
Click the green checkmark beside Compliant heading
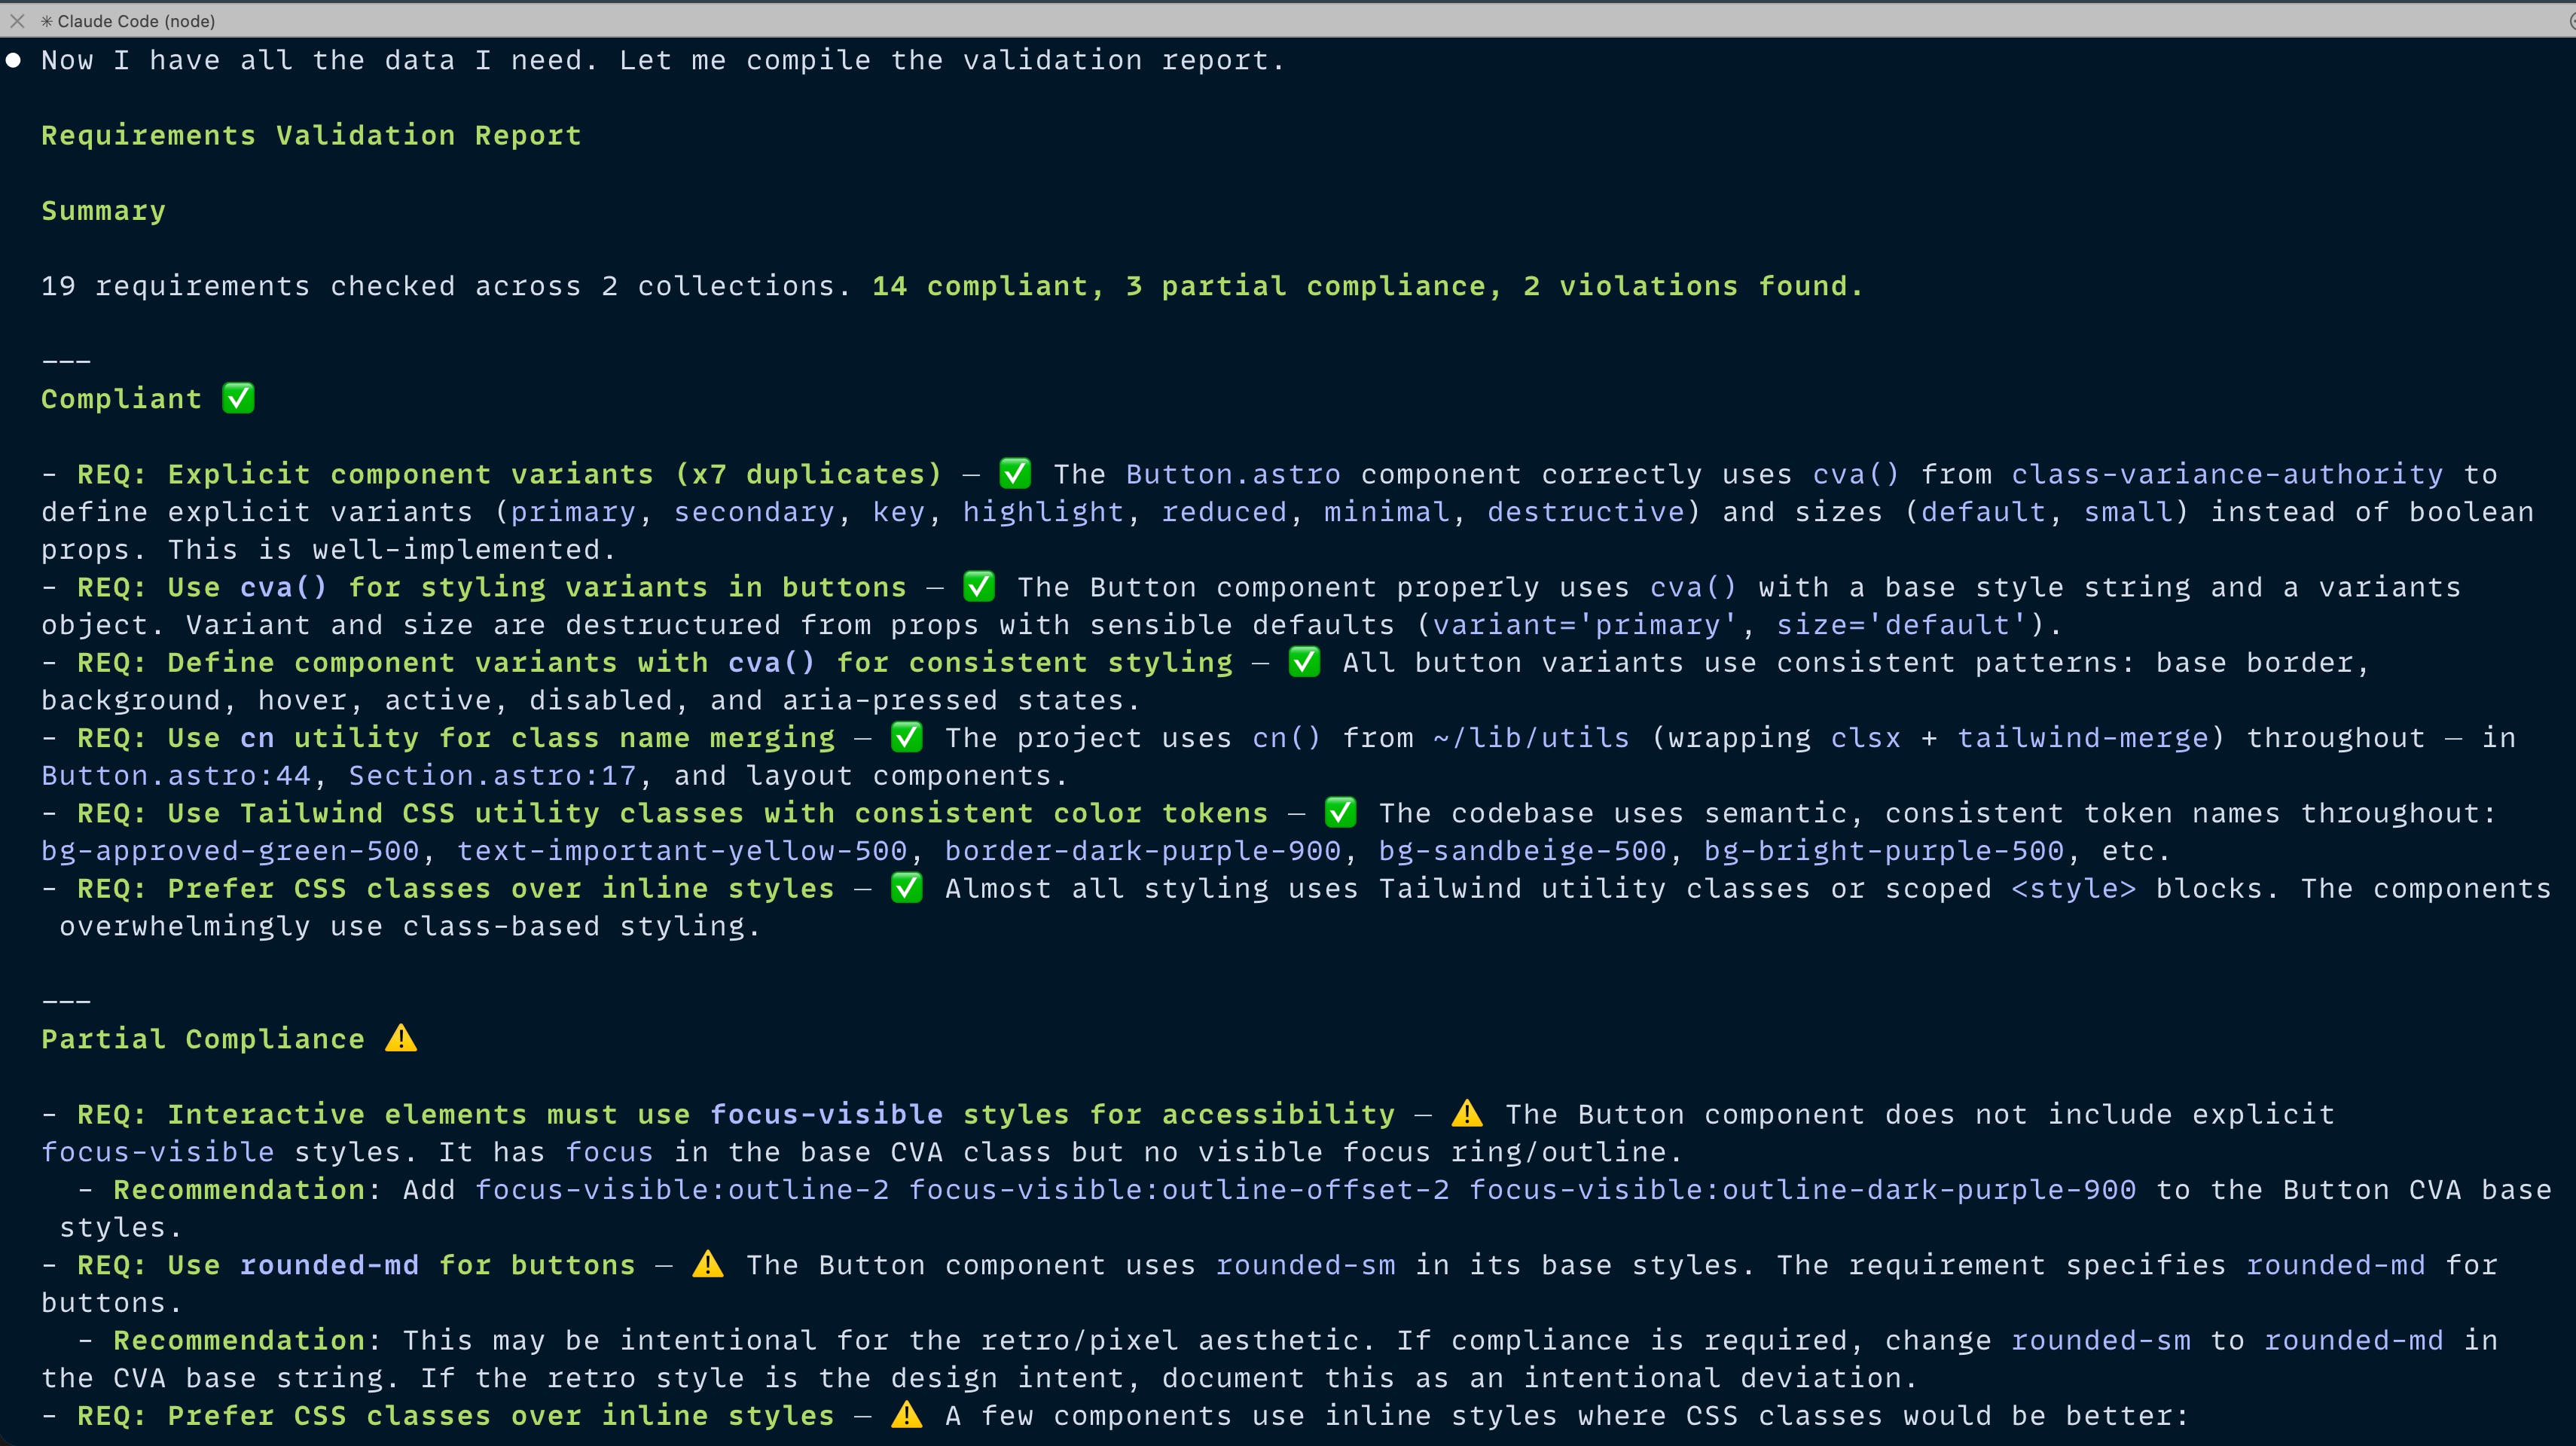[x=238, y=398]
